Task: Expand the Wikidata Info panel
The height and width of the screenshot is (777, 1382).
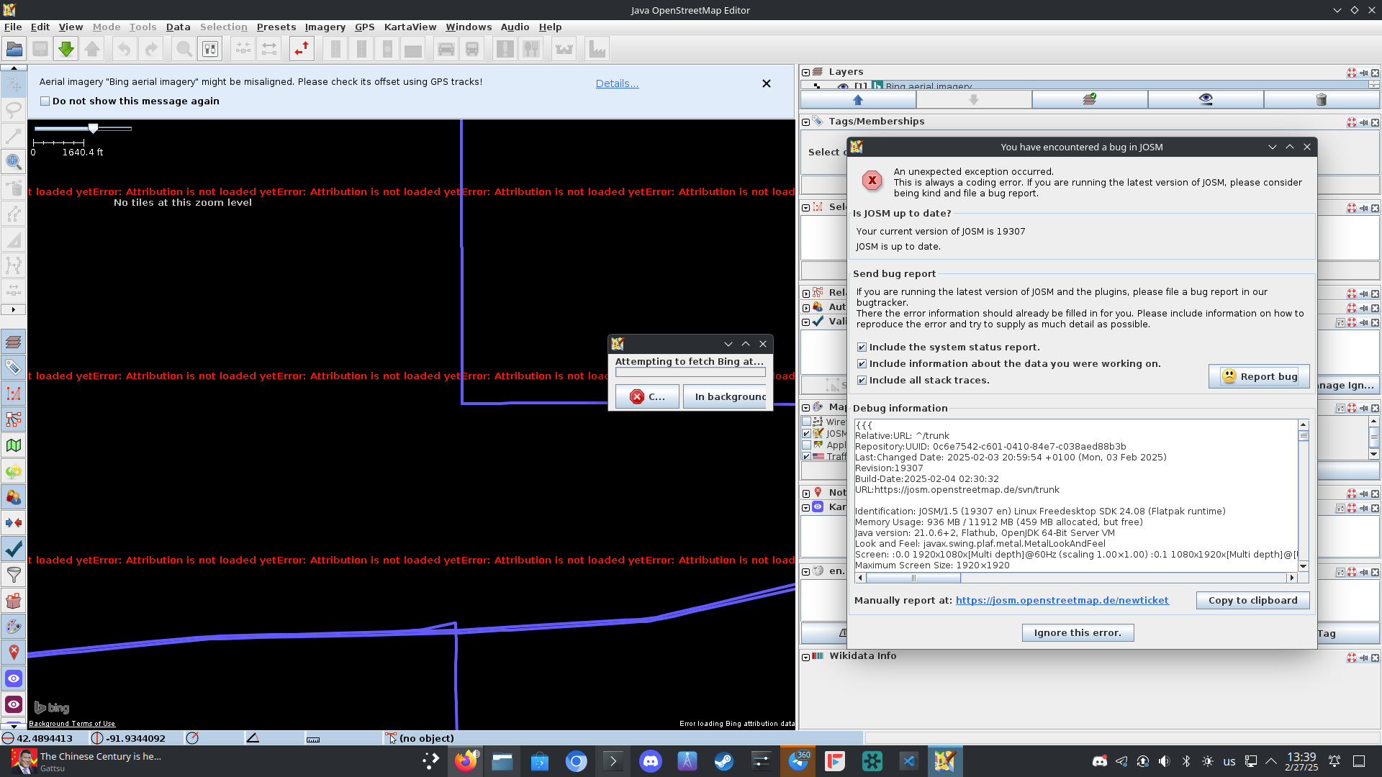Action: (x=805, y=656)
